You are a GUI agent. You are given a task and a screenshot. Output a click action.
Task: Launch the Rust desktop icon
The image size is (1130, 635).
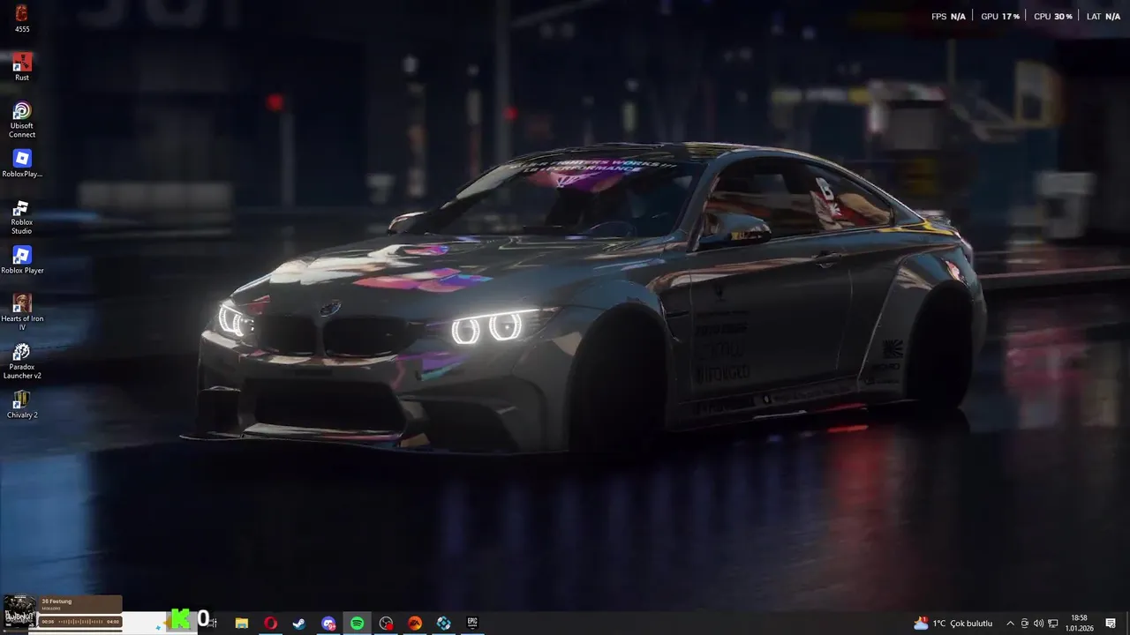pyautogui.click(x=22, y=67)
